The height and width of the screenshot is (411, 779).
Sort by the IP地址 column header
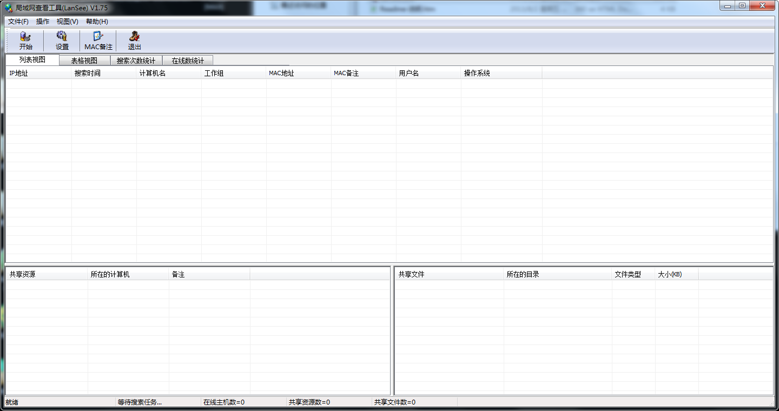(38, 74)
